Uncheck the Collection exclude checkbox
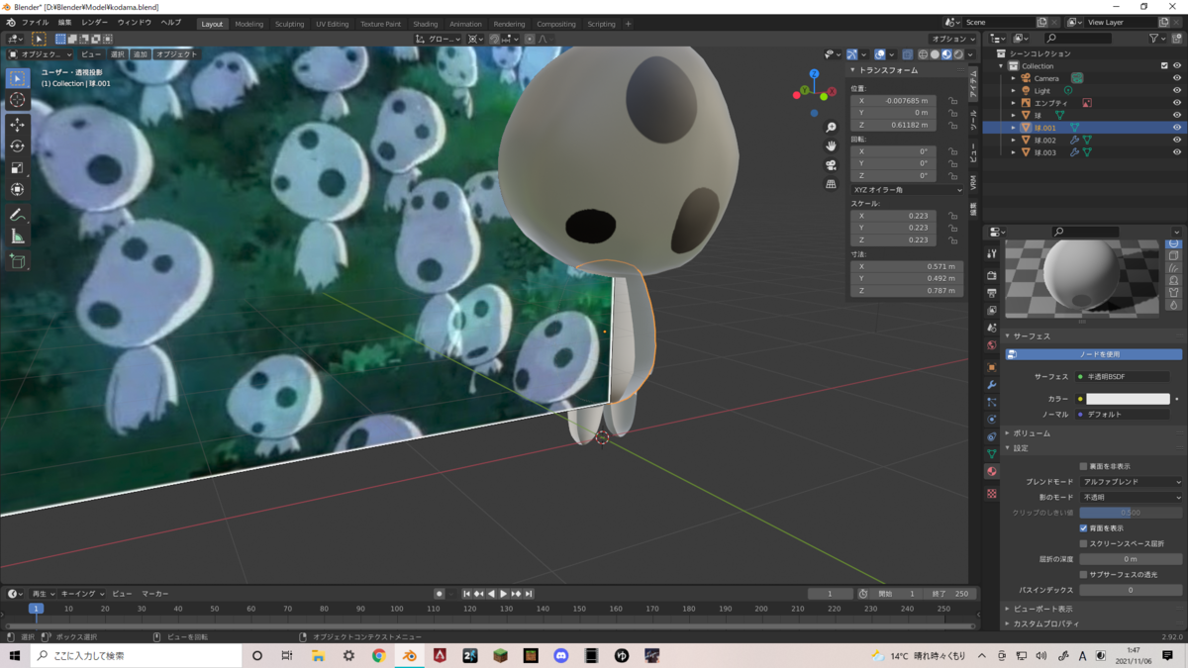 click(1164, 66)
